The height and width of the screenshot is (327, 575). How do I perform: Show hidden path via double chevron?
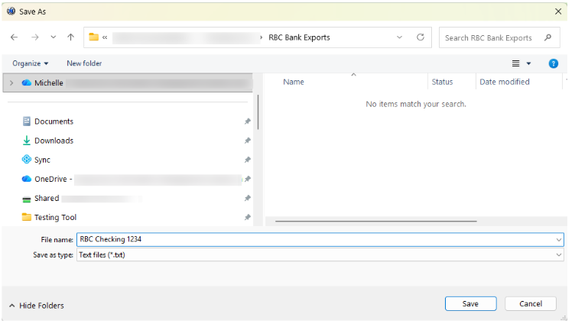(x=105, y=37)
